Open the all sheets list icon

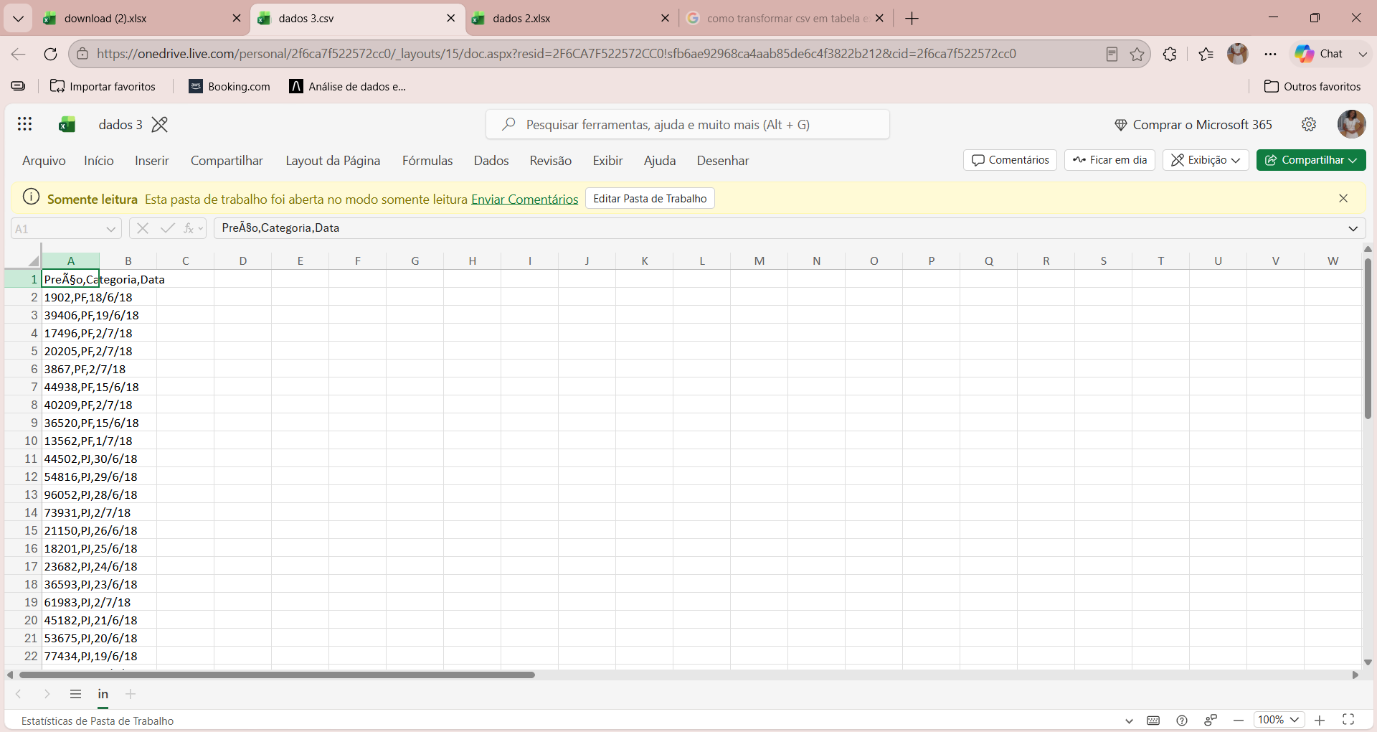coord(75,694)
